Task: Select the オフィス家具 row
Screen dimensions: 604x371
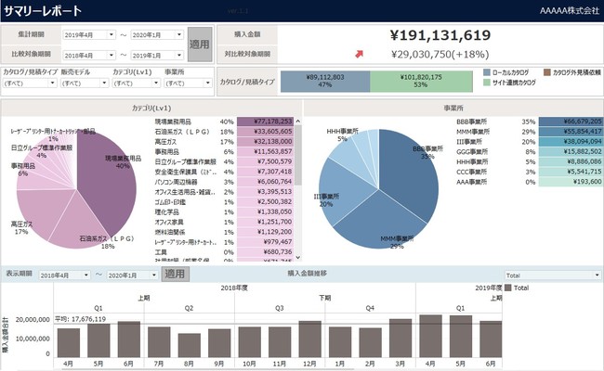Action: 224,222
